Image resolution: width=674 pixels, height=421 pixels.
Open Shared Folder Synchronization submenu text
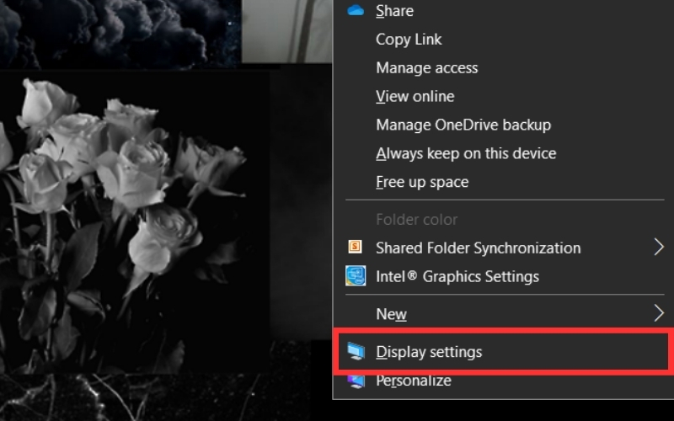tap(478, 248)
